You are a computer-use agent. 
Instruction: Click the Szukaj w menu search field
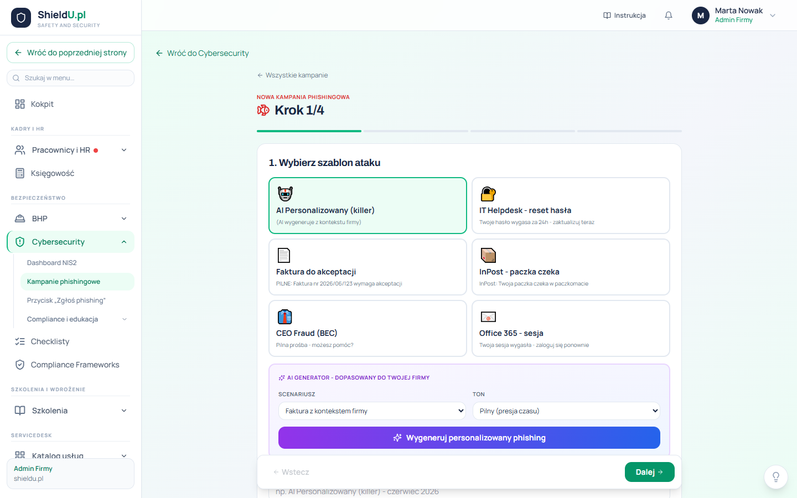coord(70,78)
